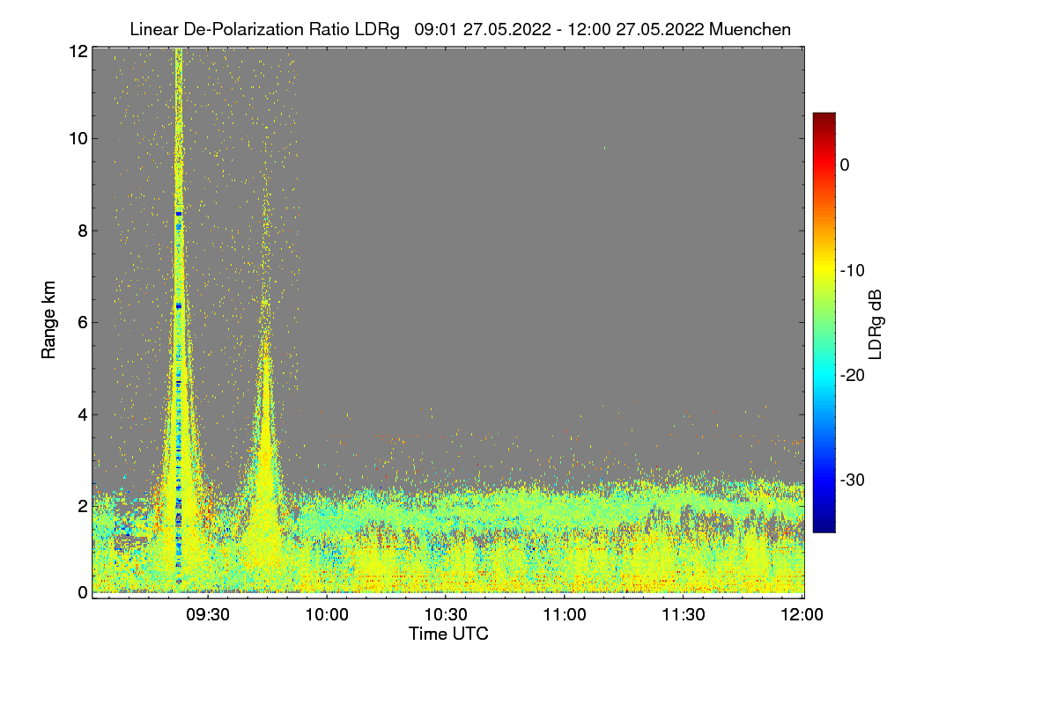Click the colorbar -20 dB label
This screenshot has height=704, width=1057.
pos(853,375)
